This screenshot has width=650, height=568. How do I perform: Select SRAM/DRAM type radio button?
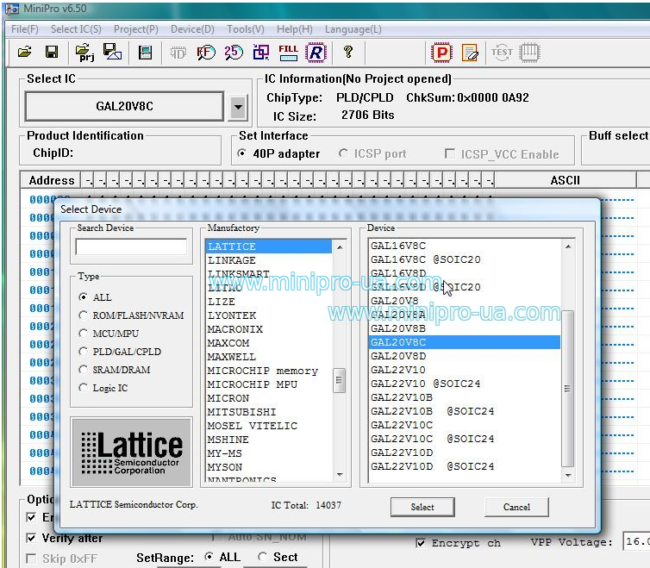84,370
